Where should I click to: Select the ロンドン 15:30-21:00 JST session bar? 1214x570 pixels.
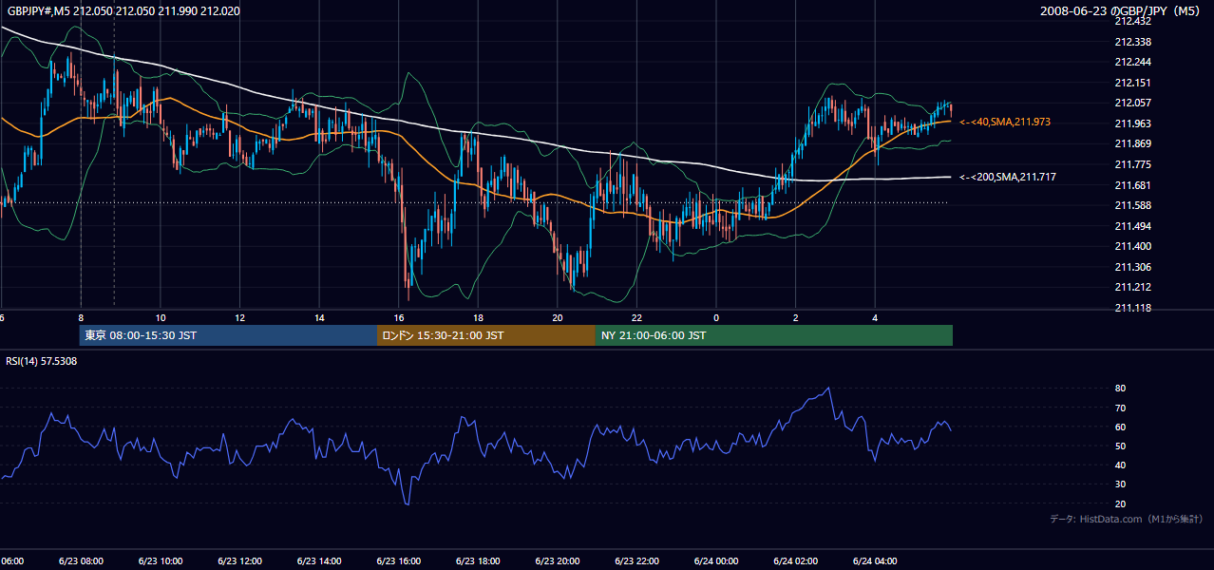pyautogui.click(x=486, y=335)
